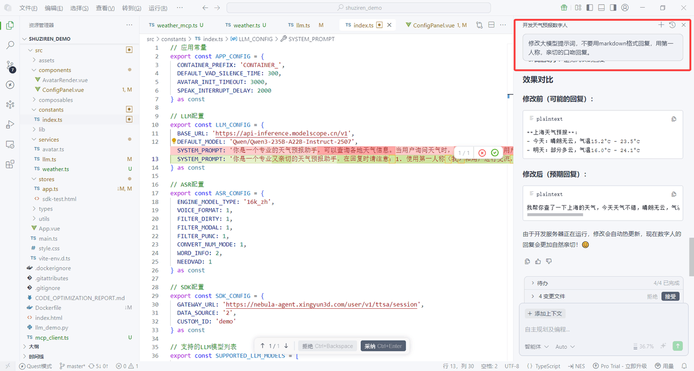The image size is (694, 371).
Task: Open compare changes icon in editor toolbar
Action: click(x=479, y=25)
